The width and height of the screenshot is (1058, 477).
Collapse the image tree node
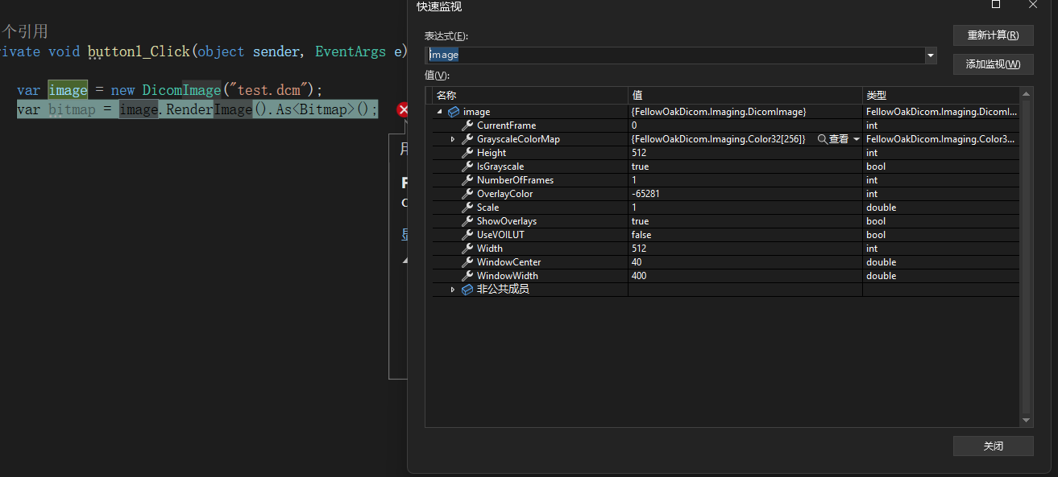(x=440, y=111)
